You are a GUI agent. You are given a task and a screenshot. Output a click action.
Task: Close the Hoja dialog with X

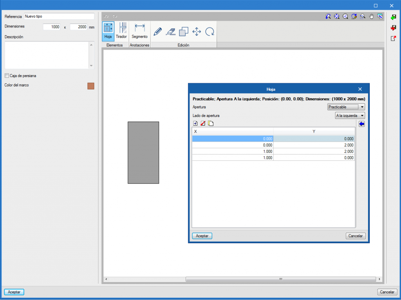(x=360, y=89)
